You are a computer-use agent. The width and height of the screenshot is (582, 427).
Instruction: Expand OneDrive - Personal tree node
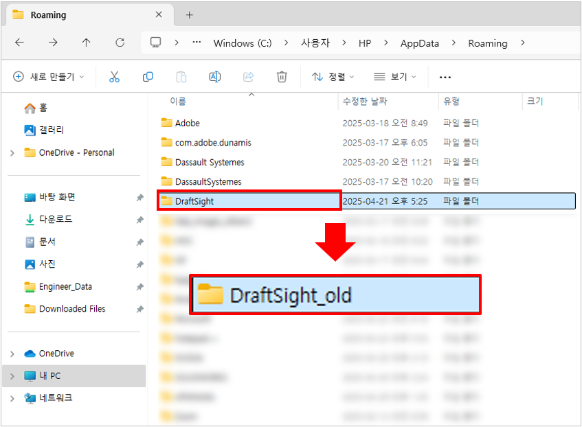[x=12, y=153]
